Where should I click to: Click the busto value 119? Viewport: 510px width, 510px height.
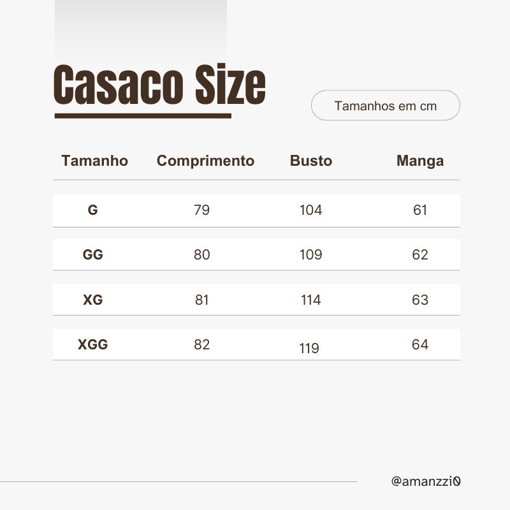coord(309,349)
